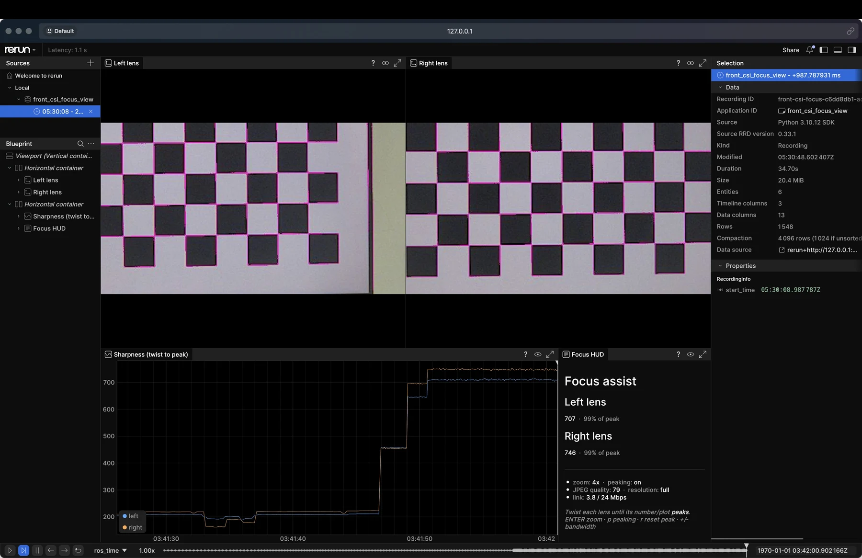862x558 pixels.
Task: Click front_csi_focus_view Application ID
Action: pos(813,111)
